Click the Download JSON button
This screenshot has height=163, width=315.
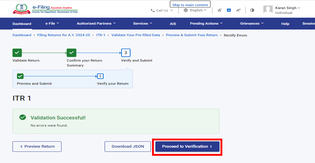[x=128, y=146]
